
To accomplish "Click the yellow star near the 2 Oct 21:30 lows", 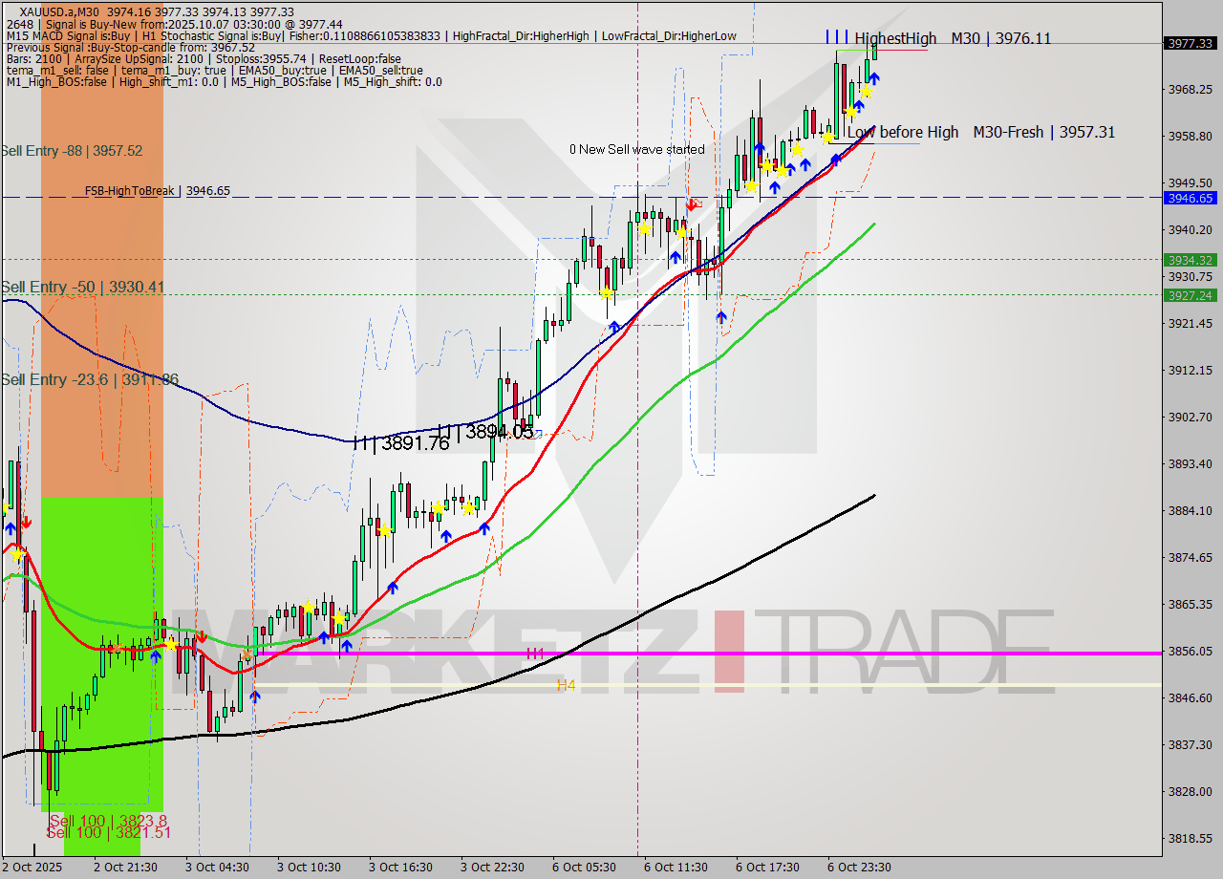I will [x=170, y=646].
